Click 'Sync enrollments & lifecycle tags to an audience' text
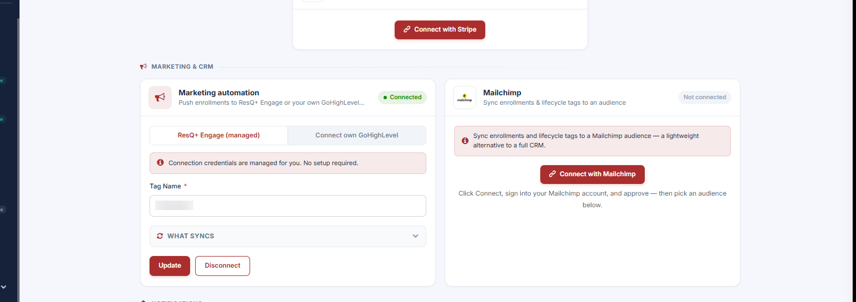 (x=555, y=103)
